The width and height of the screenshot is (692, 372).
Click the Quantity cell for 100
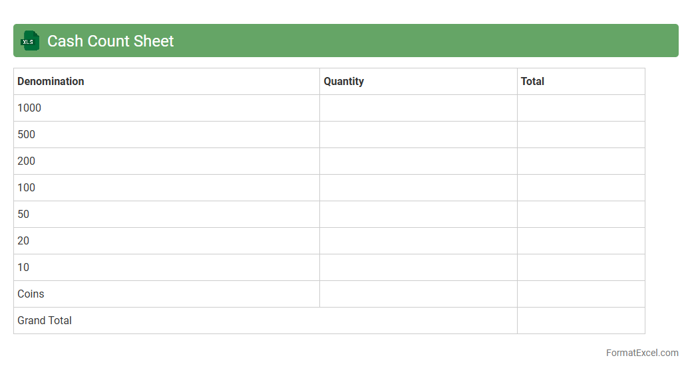pos(418,187)
